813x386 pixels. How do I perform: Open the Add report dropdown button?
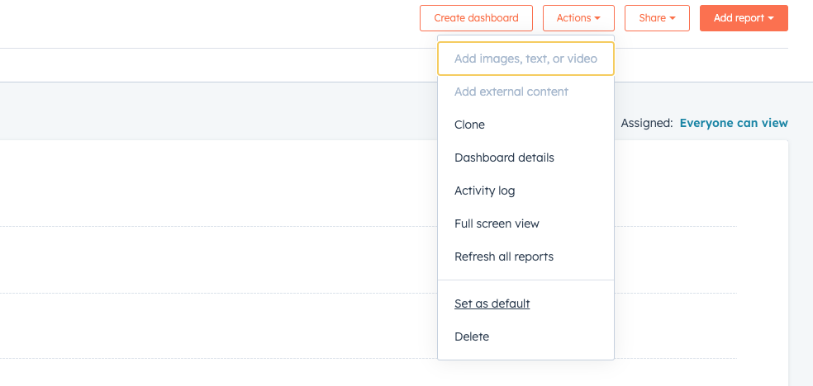pos(744,18)
